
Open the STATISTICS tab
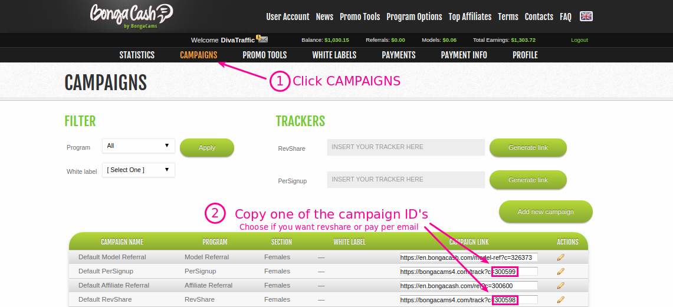pyautogui.click(x=137, y=55)
